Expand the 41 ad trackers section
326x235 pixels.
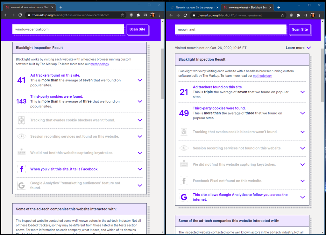140,80
